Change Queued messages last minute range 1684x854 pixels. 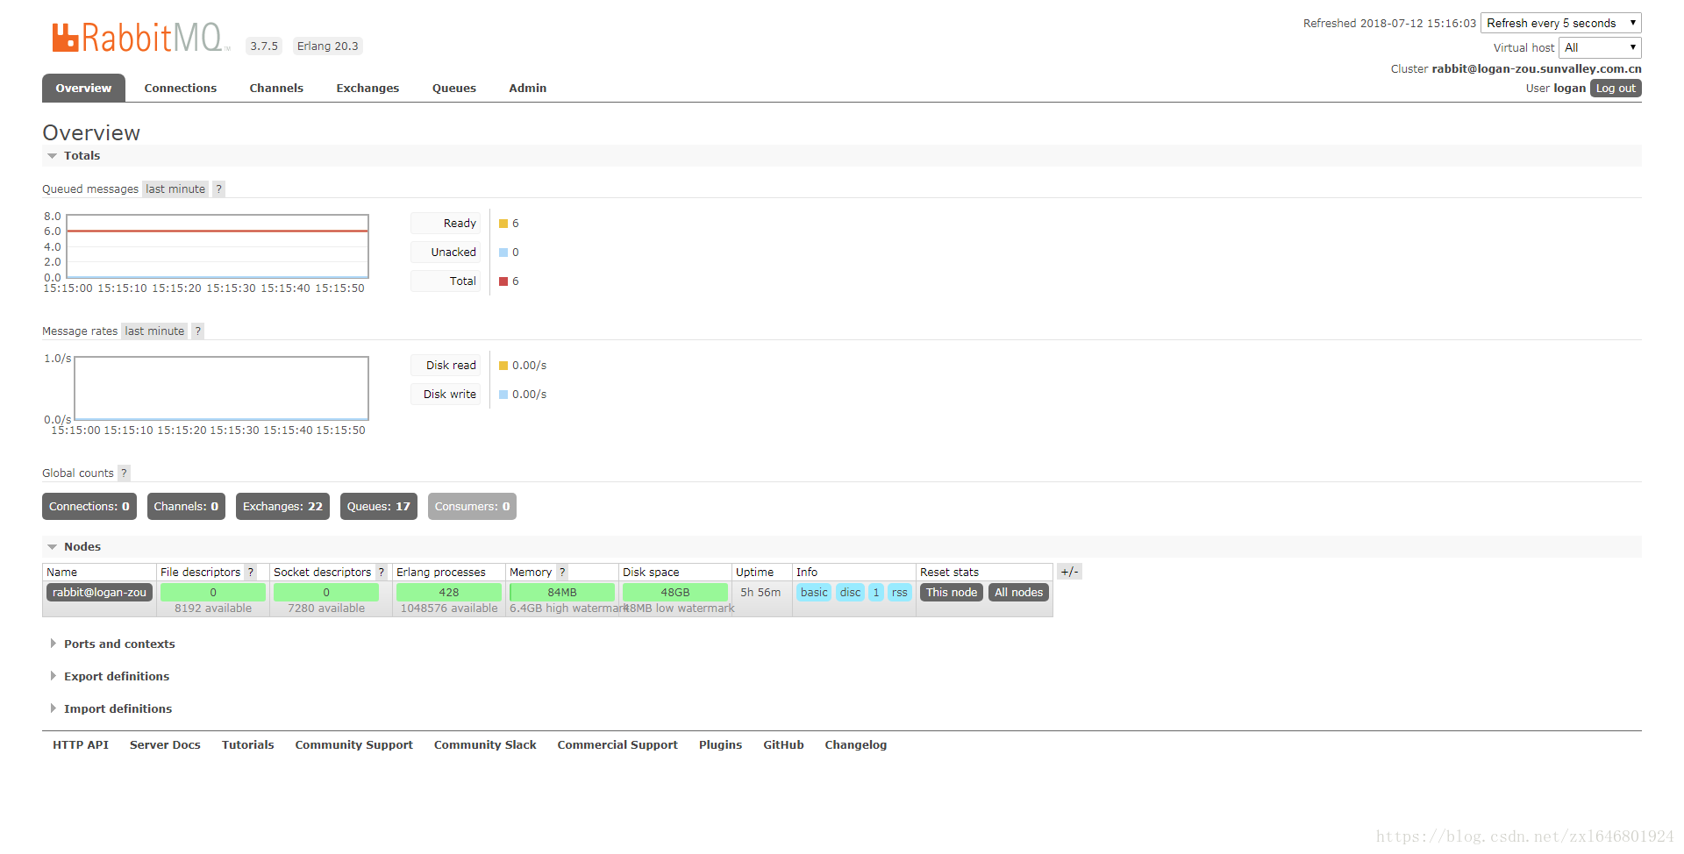(x=175, y=189)
